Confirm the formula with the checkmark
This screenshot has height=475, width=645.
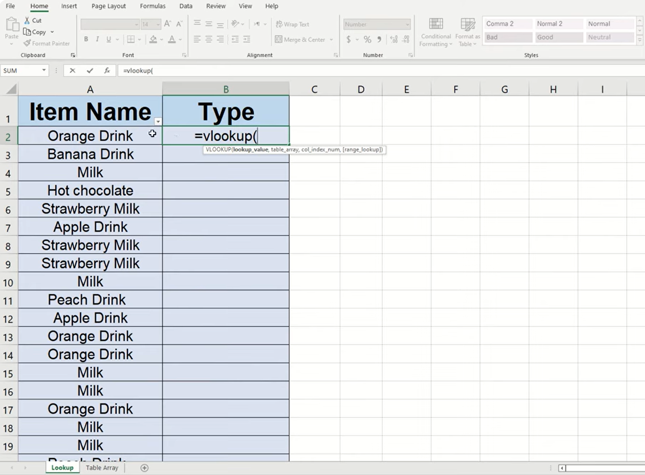coord(90,71)
